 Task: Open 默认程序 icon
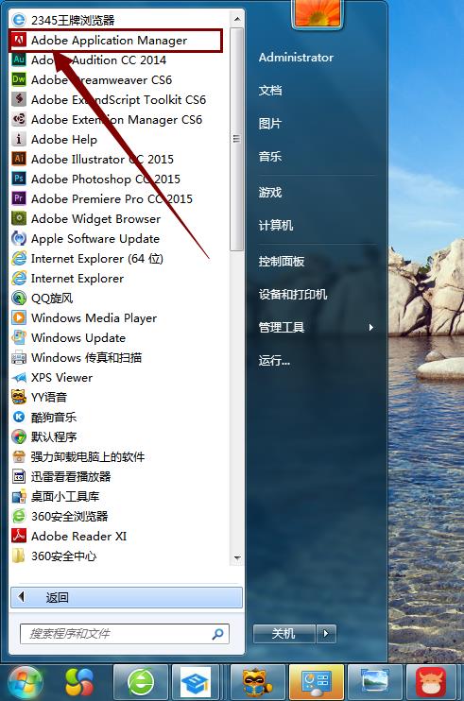tap(19, 436)
